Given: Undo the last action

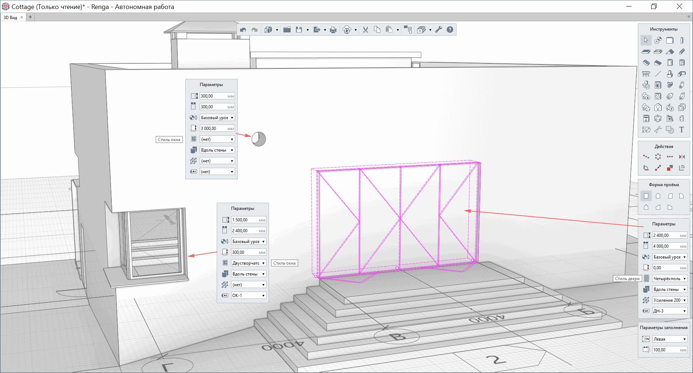Looking at the screenshot, I should coord(243,30).
